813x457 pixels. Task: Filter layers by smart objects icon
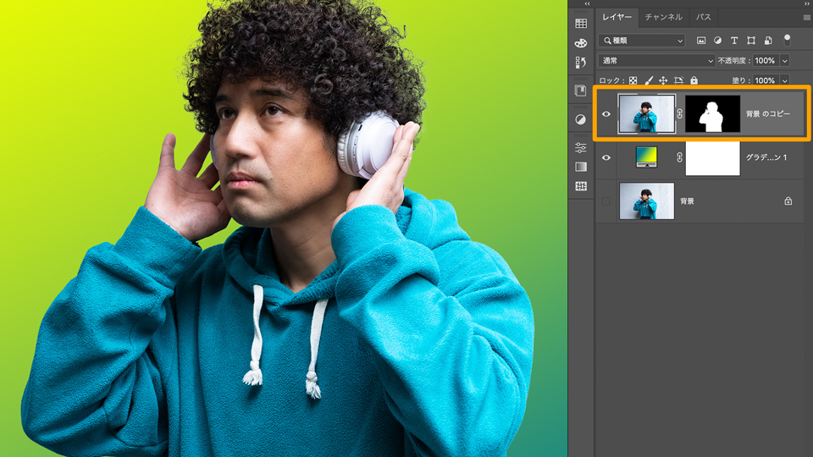tap(768, 41)
